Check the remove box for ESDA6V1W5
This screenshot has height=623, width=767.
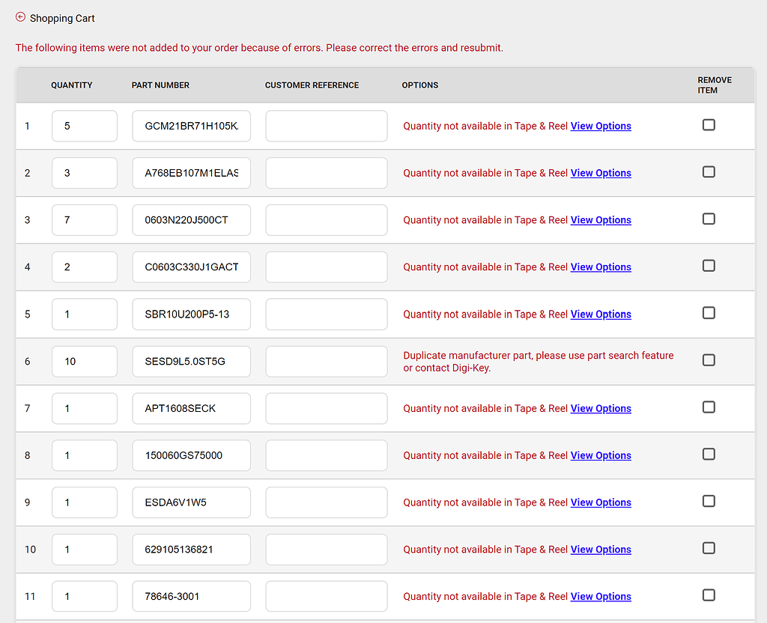point(709,501)
